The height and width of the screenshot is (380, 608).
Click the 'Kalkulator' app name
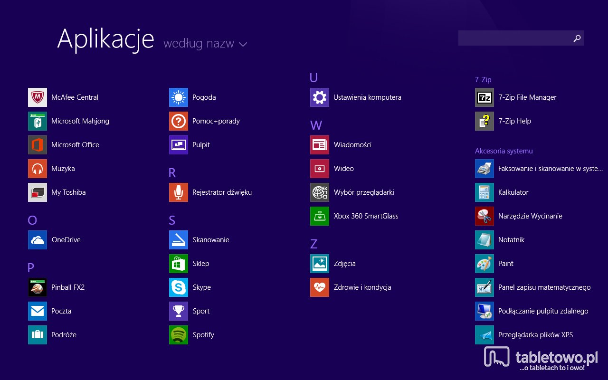pos(513,192)
